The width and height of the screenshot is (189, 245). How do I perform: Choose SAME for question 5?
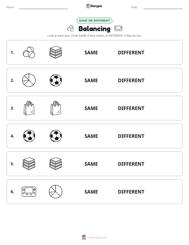tap(91, 164)
